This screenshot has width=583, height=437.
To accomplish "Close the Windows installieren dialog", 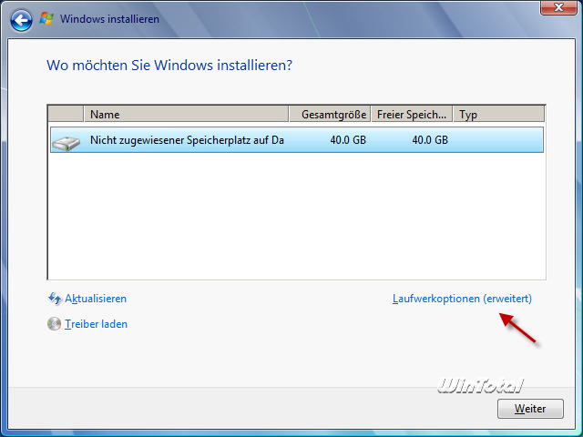I will tap(558, 7).
